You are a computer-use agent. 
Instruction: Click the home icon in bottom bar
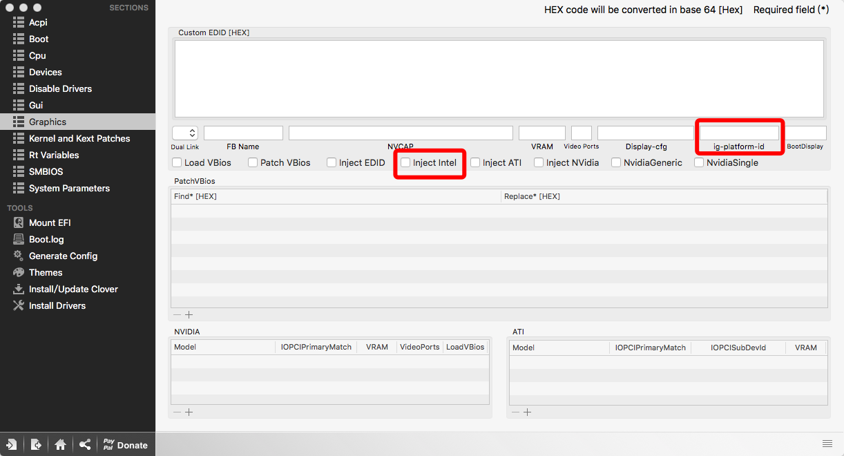tap(60, 444)
